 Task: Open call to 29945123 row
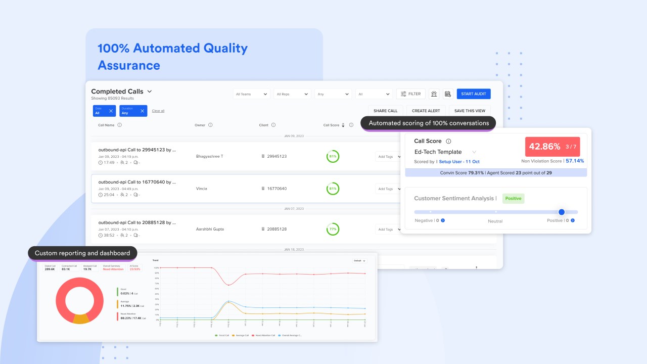point(245,156)
